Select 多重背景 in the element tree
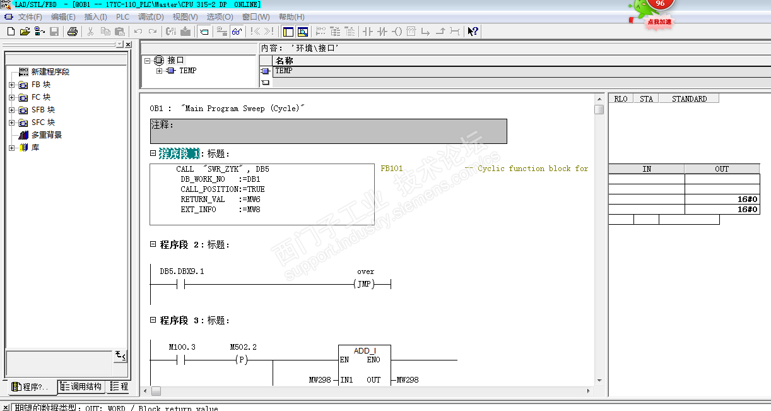 click(x=47, y=135)
